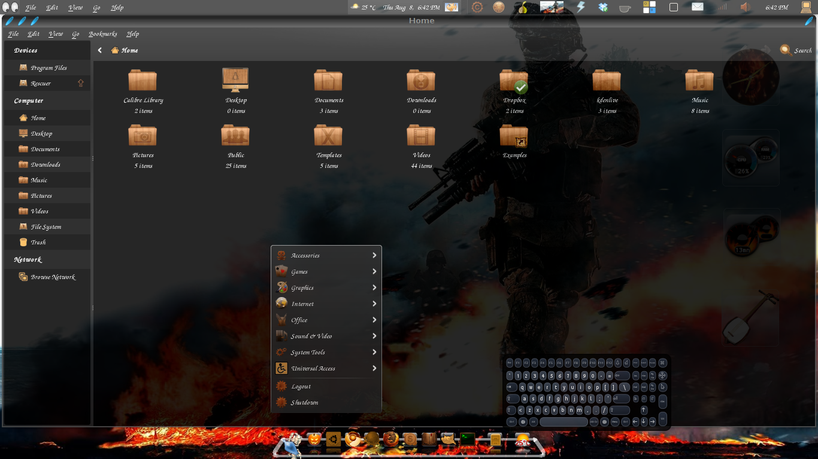Open the Go menu in top panel

pyautogui.click(x=97, y=8)
